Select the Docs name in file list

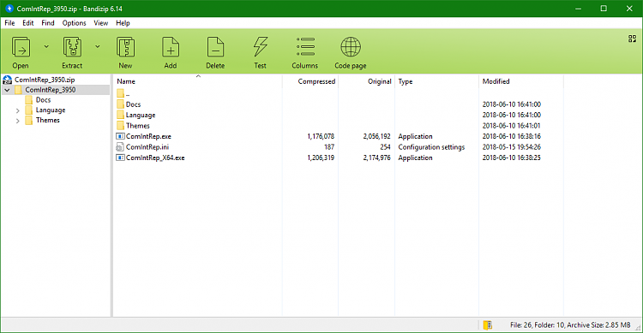click(133, 104)
